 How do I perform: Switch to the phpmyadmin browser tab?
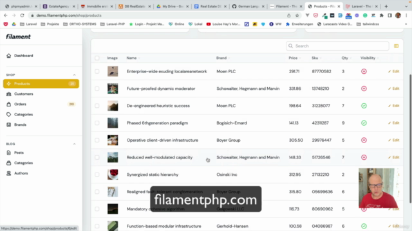tap(21, 6)
